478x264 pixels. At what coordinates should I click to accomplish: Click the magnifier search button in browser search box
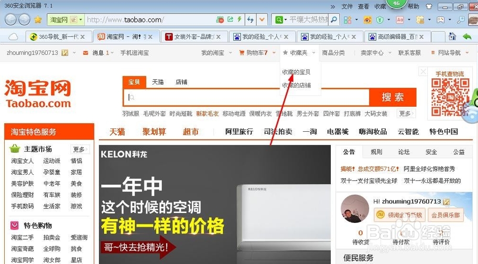click(334, 20)
